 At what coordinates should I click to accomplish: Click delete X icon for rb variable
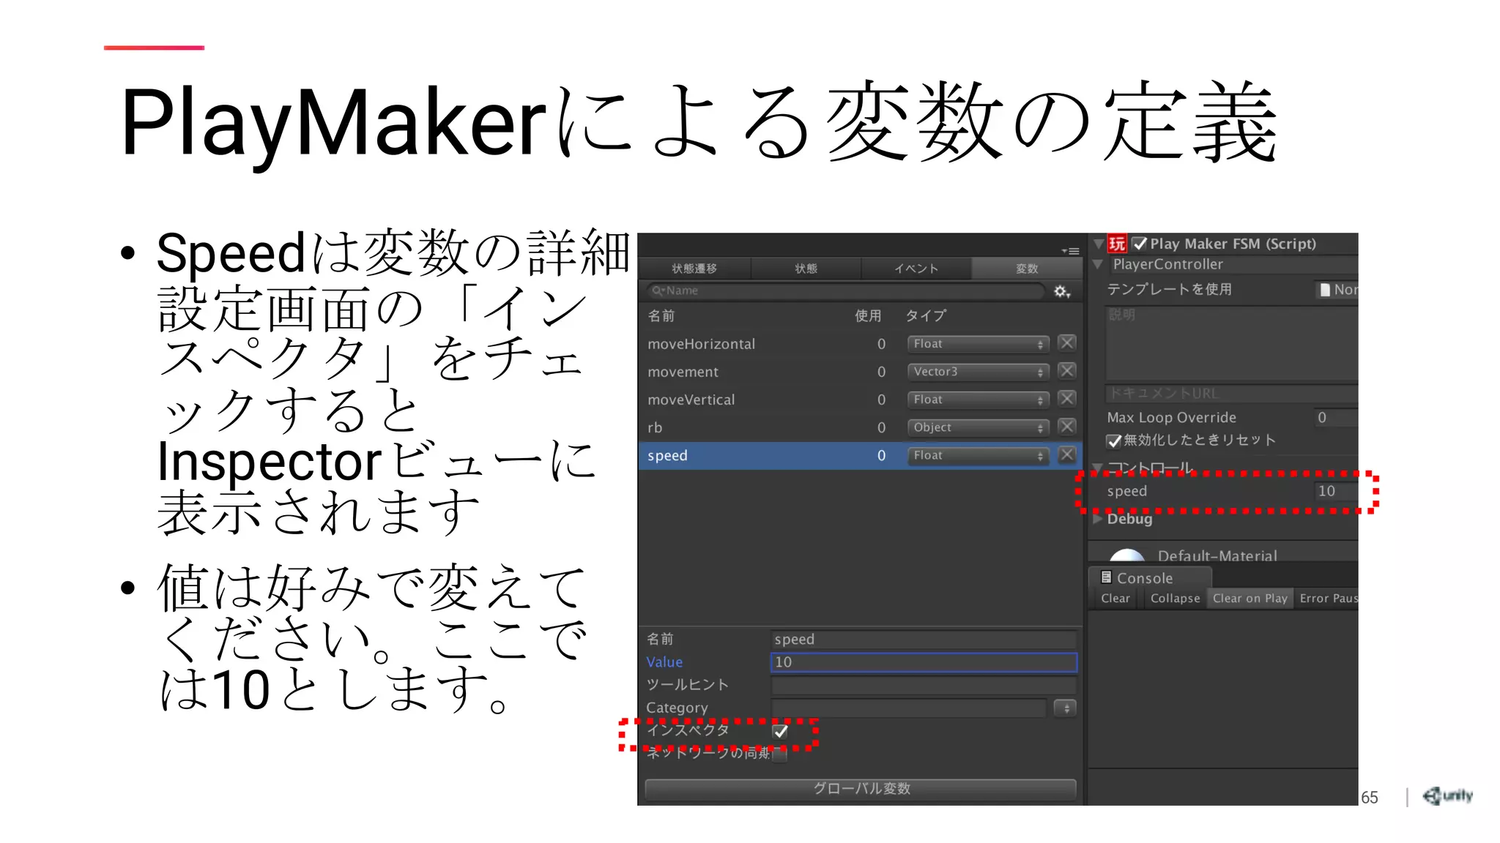(x=1067, y=427)
